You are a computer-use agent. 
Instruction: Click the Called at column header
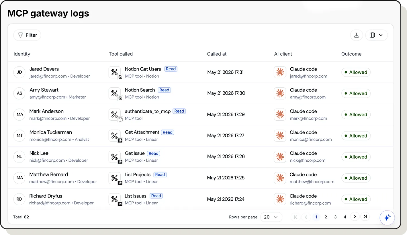[x=217, y=54]
